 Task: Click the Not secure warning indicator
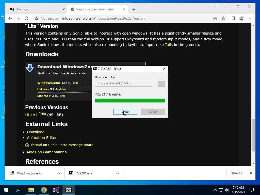(46, 18)
